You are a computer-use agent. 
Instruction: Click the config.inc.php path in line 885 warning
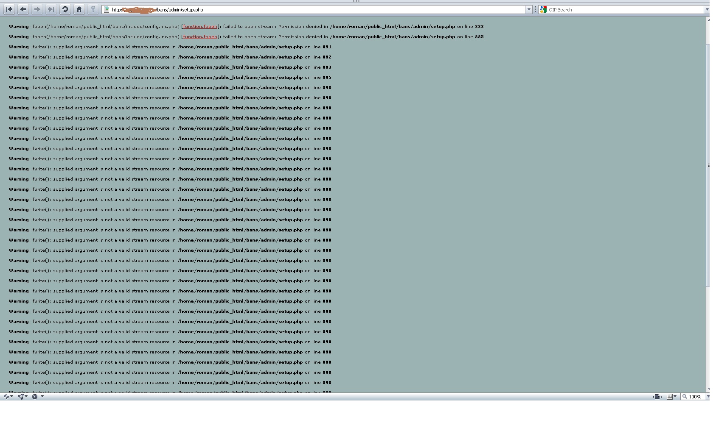click(113, 36)
